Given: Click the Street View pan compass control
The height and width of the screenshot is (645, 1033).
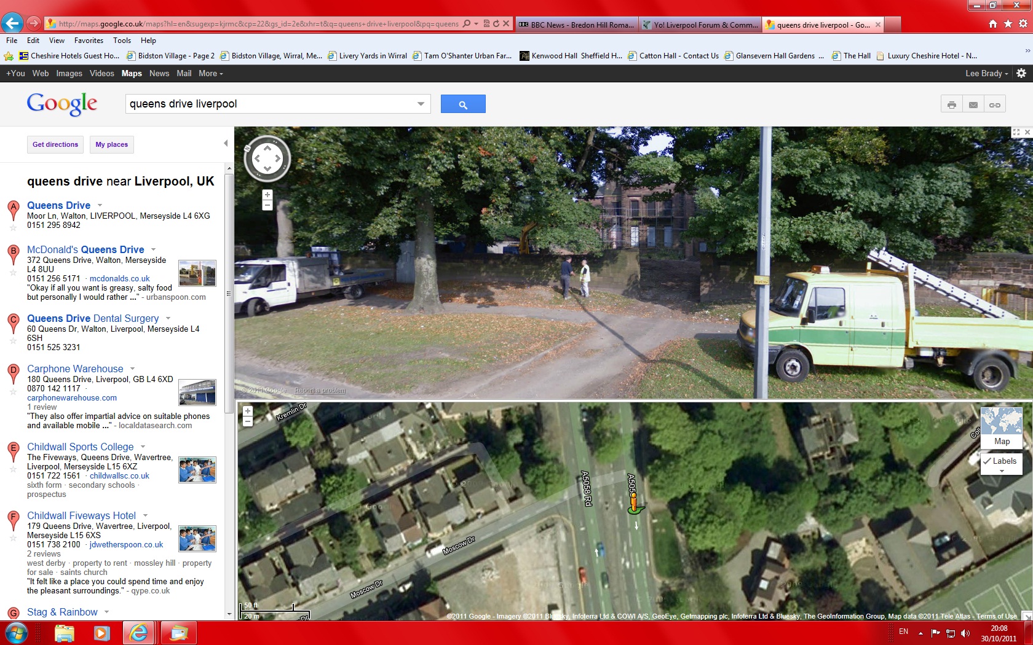Looking at the screenshot, I should click(x=267, y=158).
